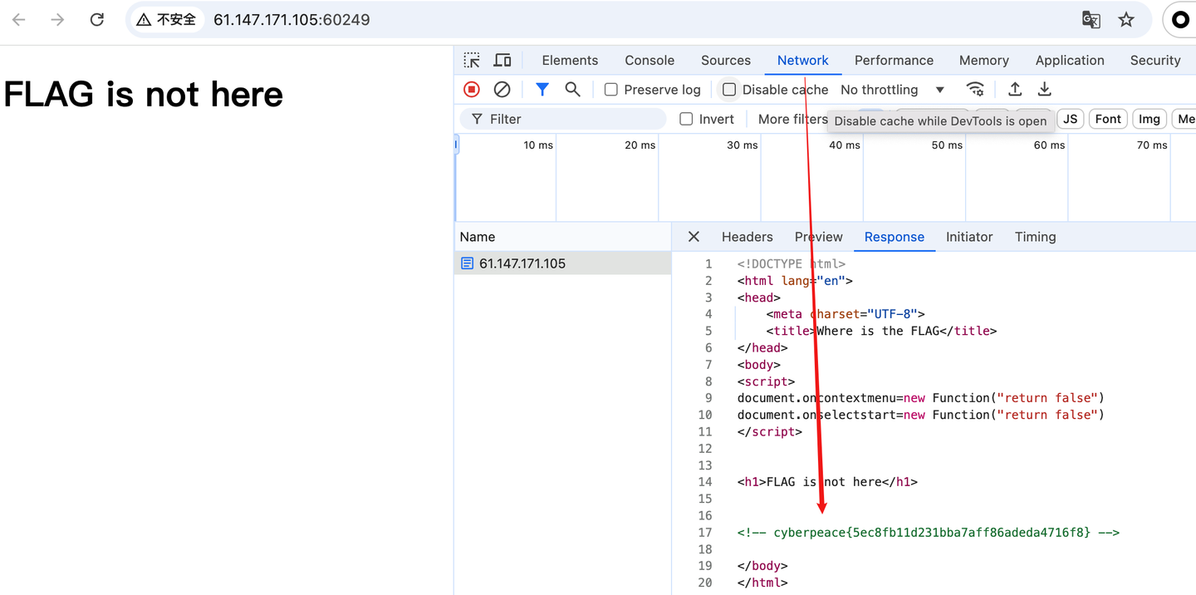Click the inspect element selector icon
This screenshot has width=1196, height=595.
pyautogui.click(x=472, y=61)
